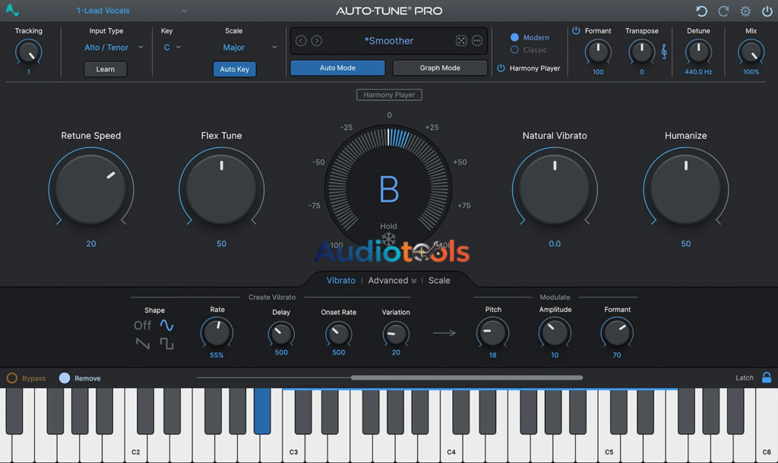Switch to the Scale tab

tap(439, 280)
